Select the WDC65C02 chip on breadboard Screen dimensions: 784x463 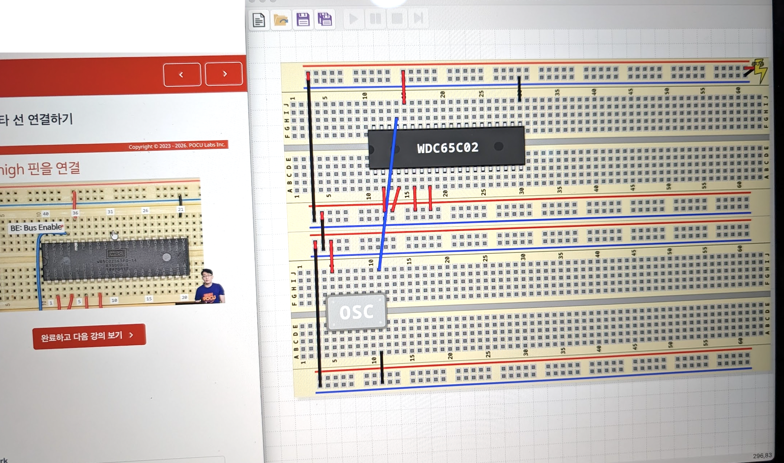[447, 147]
